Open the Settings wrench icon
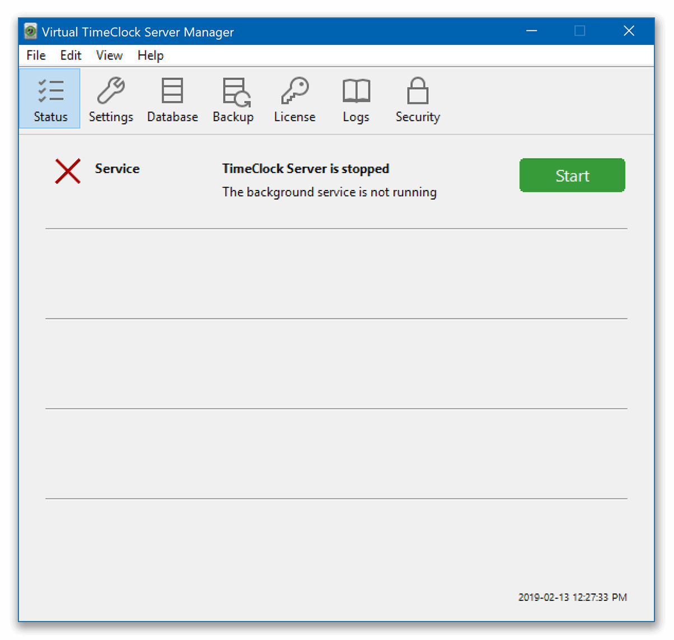Image resolution: width=674 pixels, height=640 pixels. (x=110, y=99)
